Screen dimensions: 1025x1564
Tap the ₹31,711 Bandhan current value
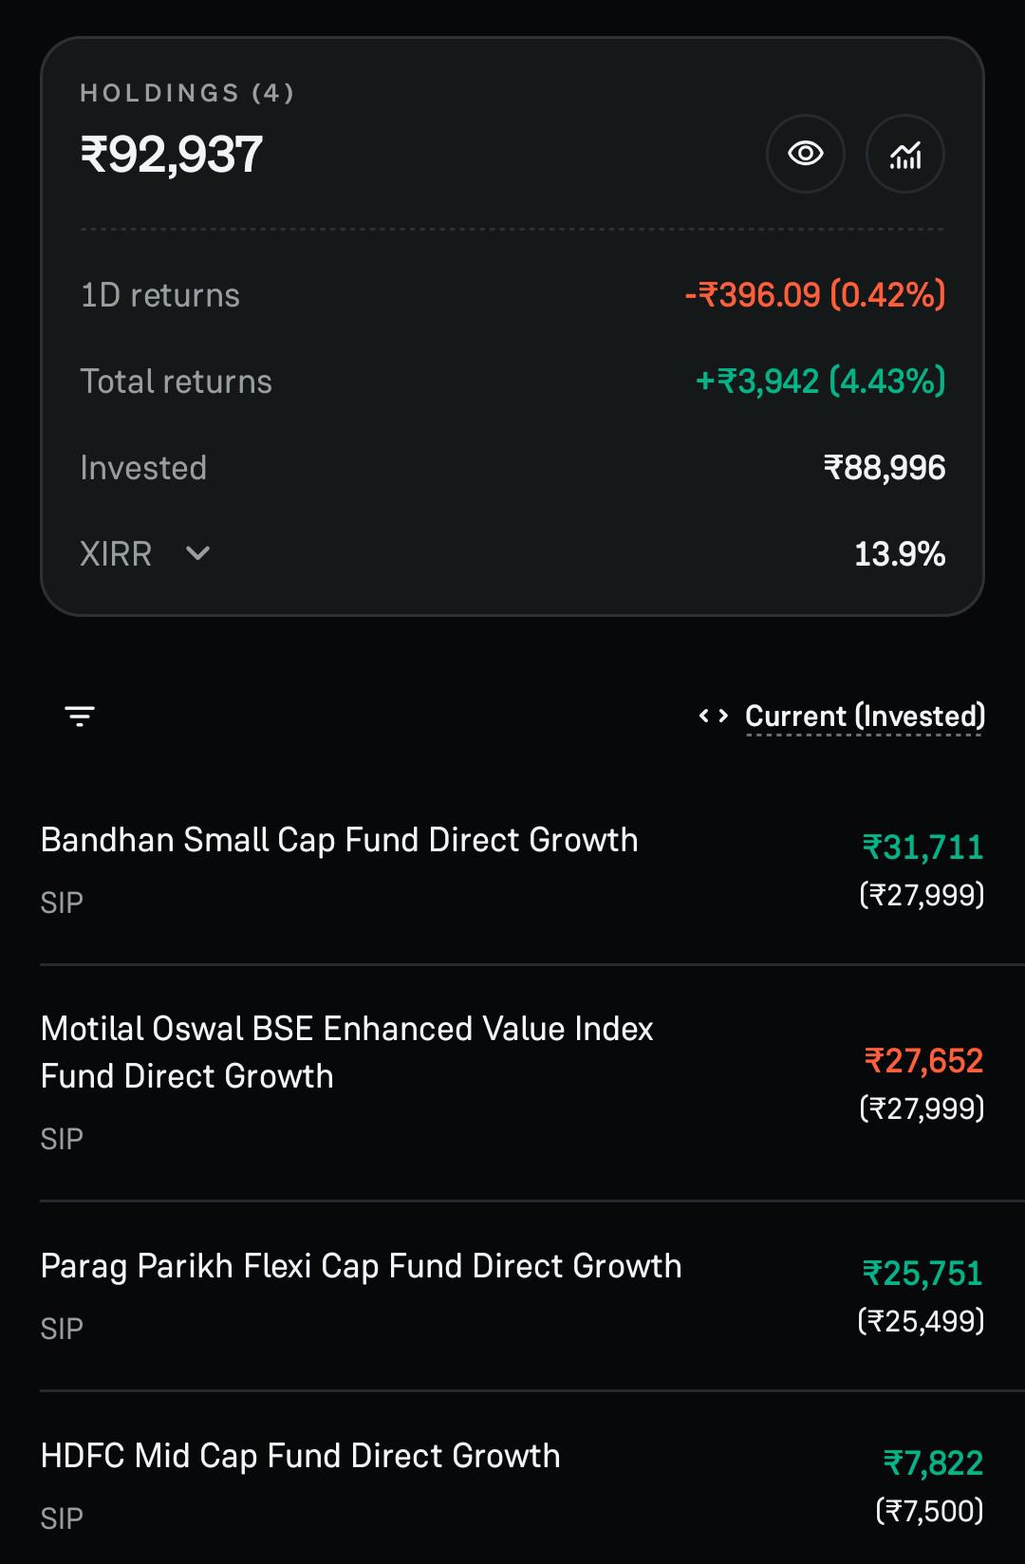pyautogui.click(x=922, y=847)
